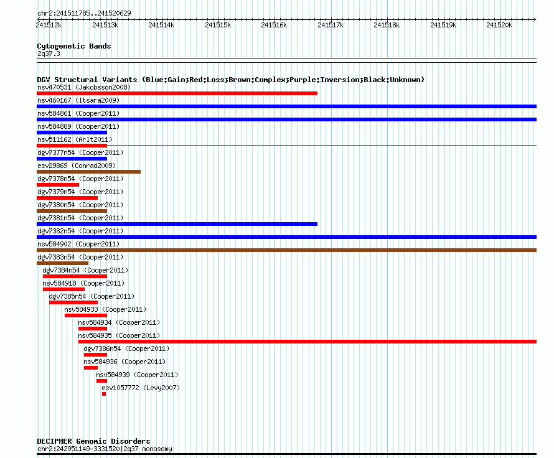Viewport: 554px width, 458px height.
Task: Open the DGV Structural Variants track title
Action: 231,80
